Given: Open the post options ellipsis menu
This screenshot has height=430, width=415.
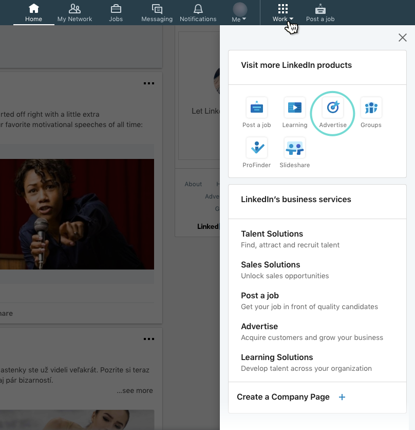Looking at the screenshot, I should 148,83.
